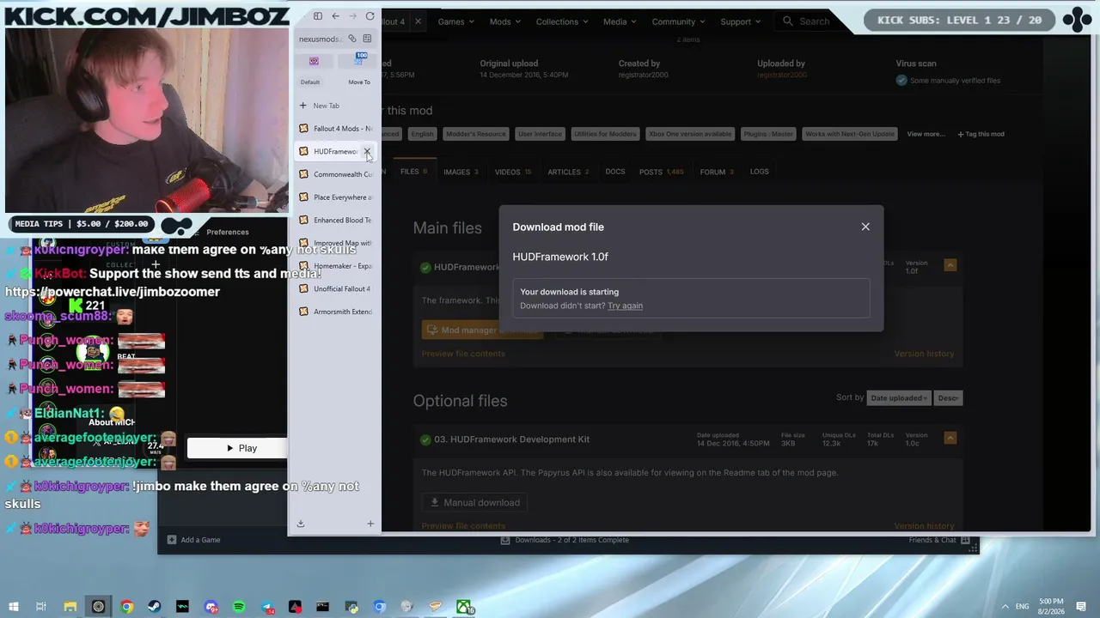Open the LOGS tab of the mod
1100x618 pixels.
click(x=760, y=172)
